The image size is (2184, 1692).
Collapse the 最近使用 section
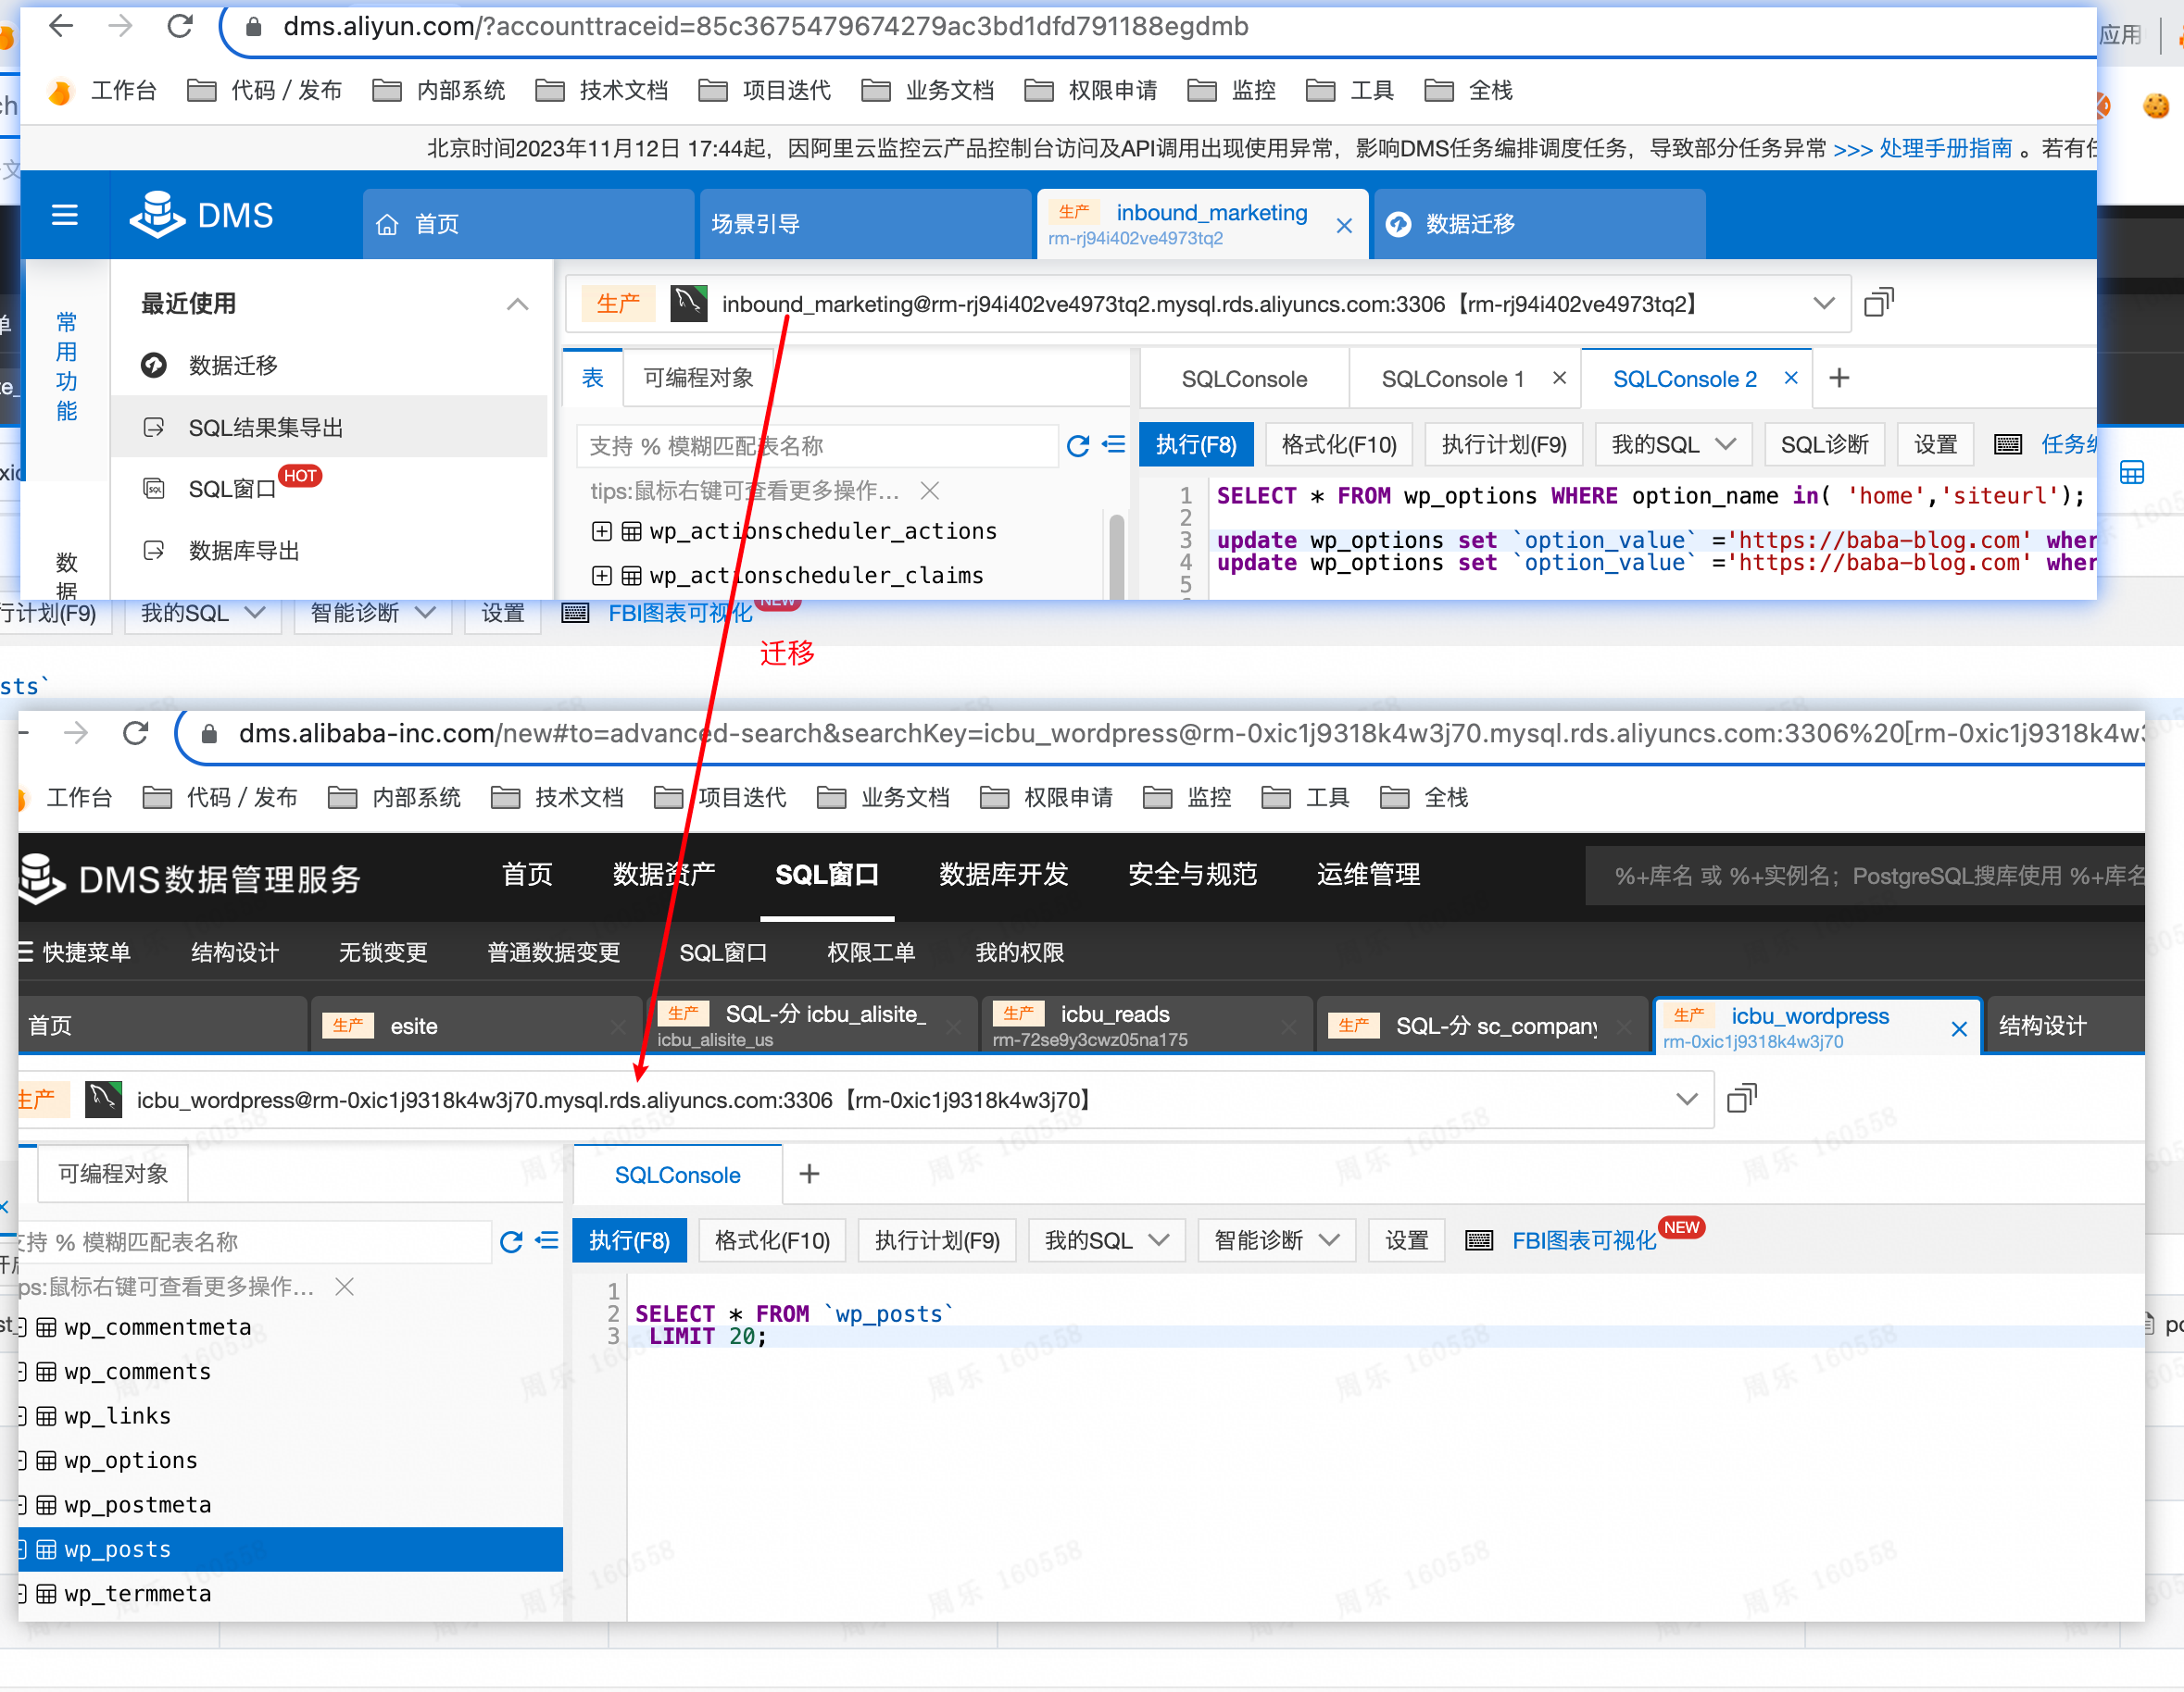point(517,304)
